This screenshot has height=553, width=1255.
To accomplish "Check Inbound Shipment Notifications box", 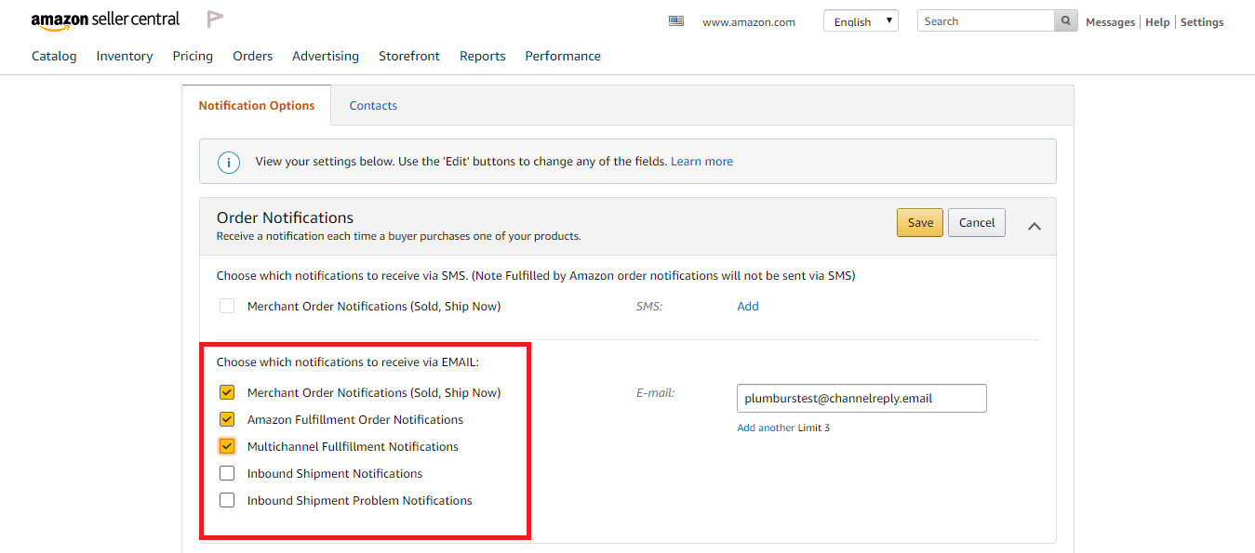I will coord(227,473).
